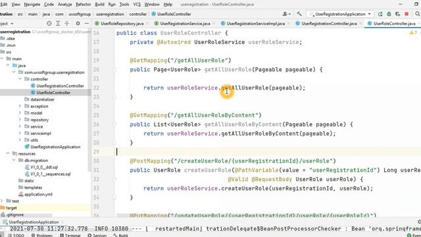Open the Build menu
This screenshot has width=421, height=237.
pyautogui.click(x=99, y=5)
